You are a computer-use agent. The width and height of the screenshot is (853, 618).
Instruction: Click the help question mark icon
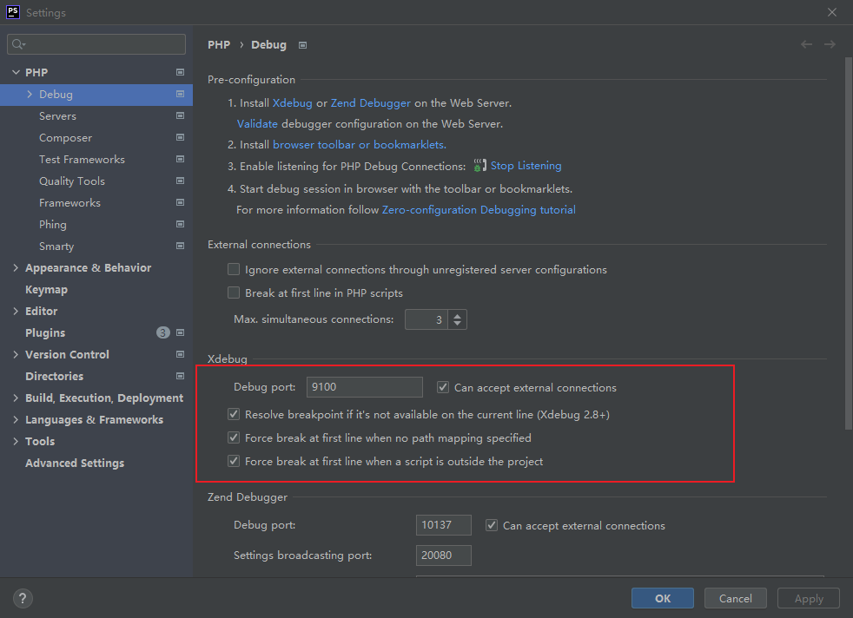pos(23,598)
